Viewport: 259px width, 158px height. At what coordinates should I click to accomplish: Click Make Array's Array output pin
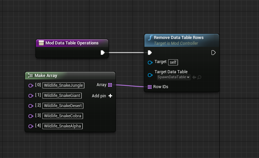110,85
